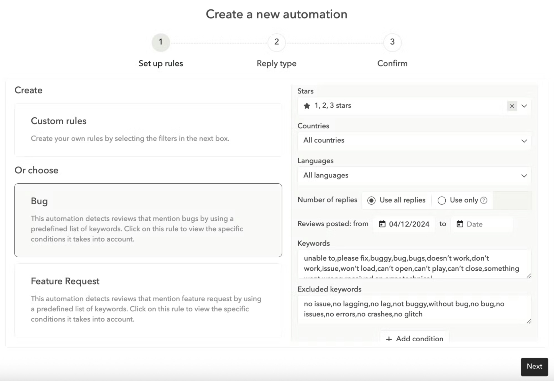The image size is (554, 381).
Task: Select the Use only radio button
Action: point(442,200)
